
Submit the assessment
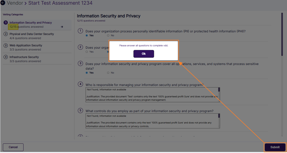[x=275, y=147]
